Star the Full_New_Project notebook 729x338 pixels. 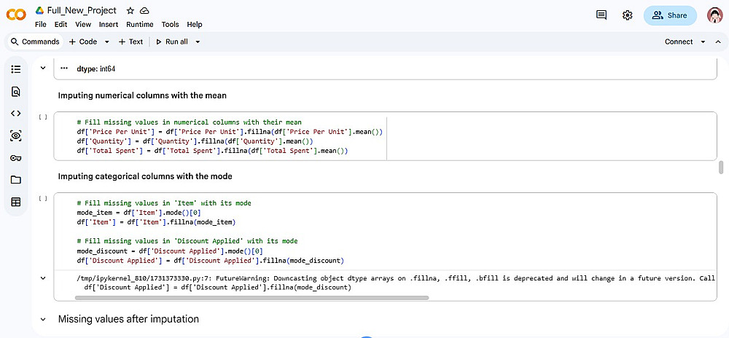point(130,10)
